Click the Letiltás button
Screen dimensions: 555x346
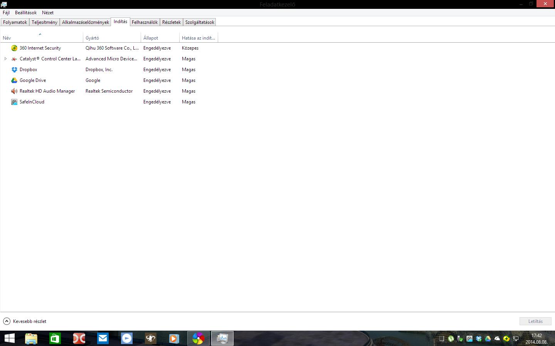[535, 321]
